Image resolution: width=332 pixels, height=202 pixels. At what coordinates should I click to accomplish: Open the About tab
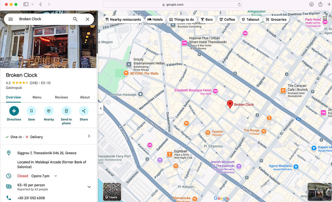pyautogui.click(x=85, y=97)
